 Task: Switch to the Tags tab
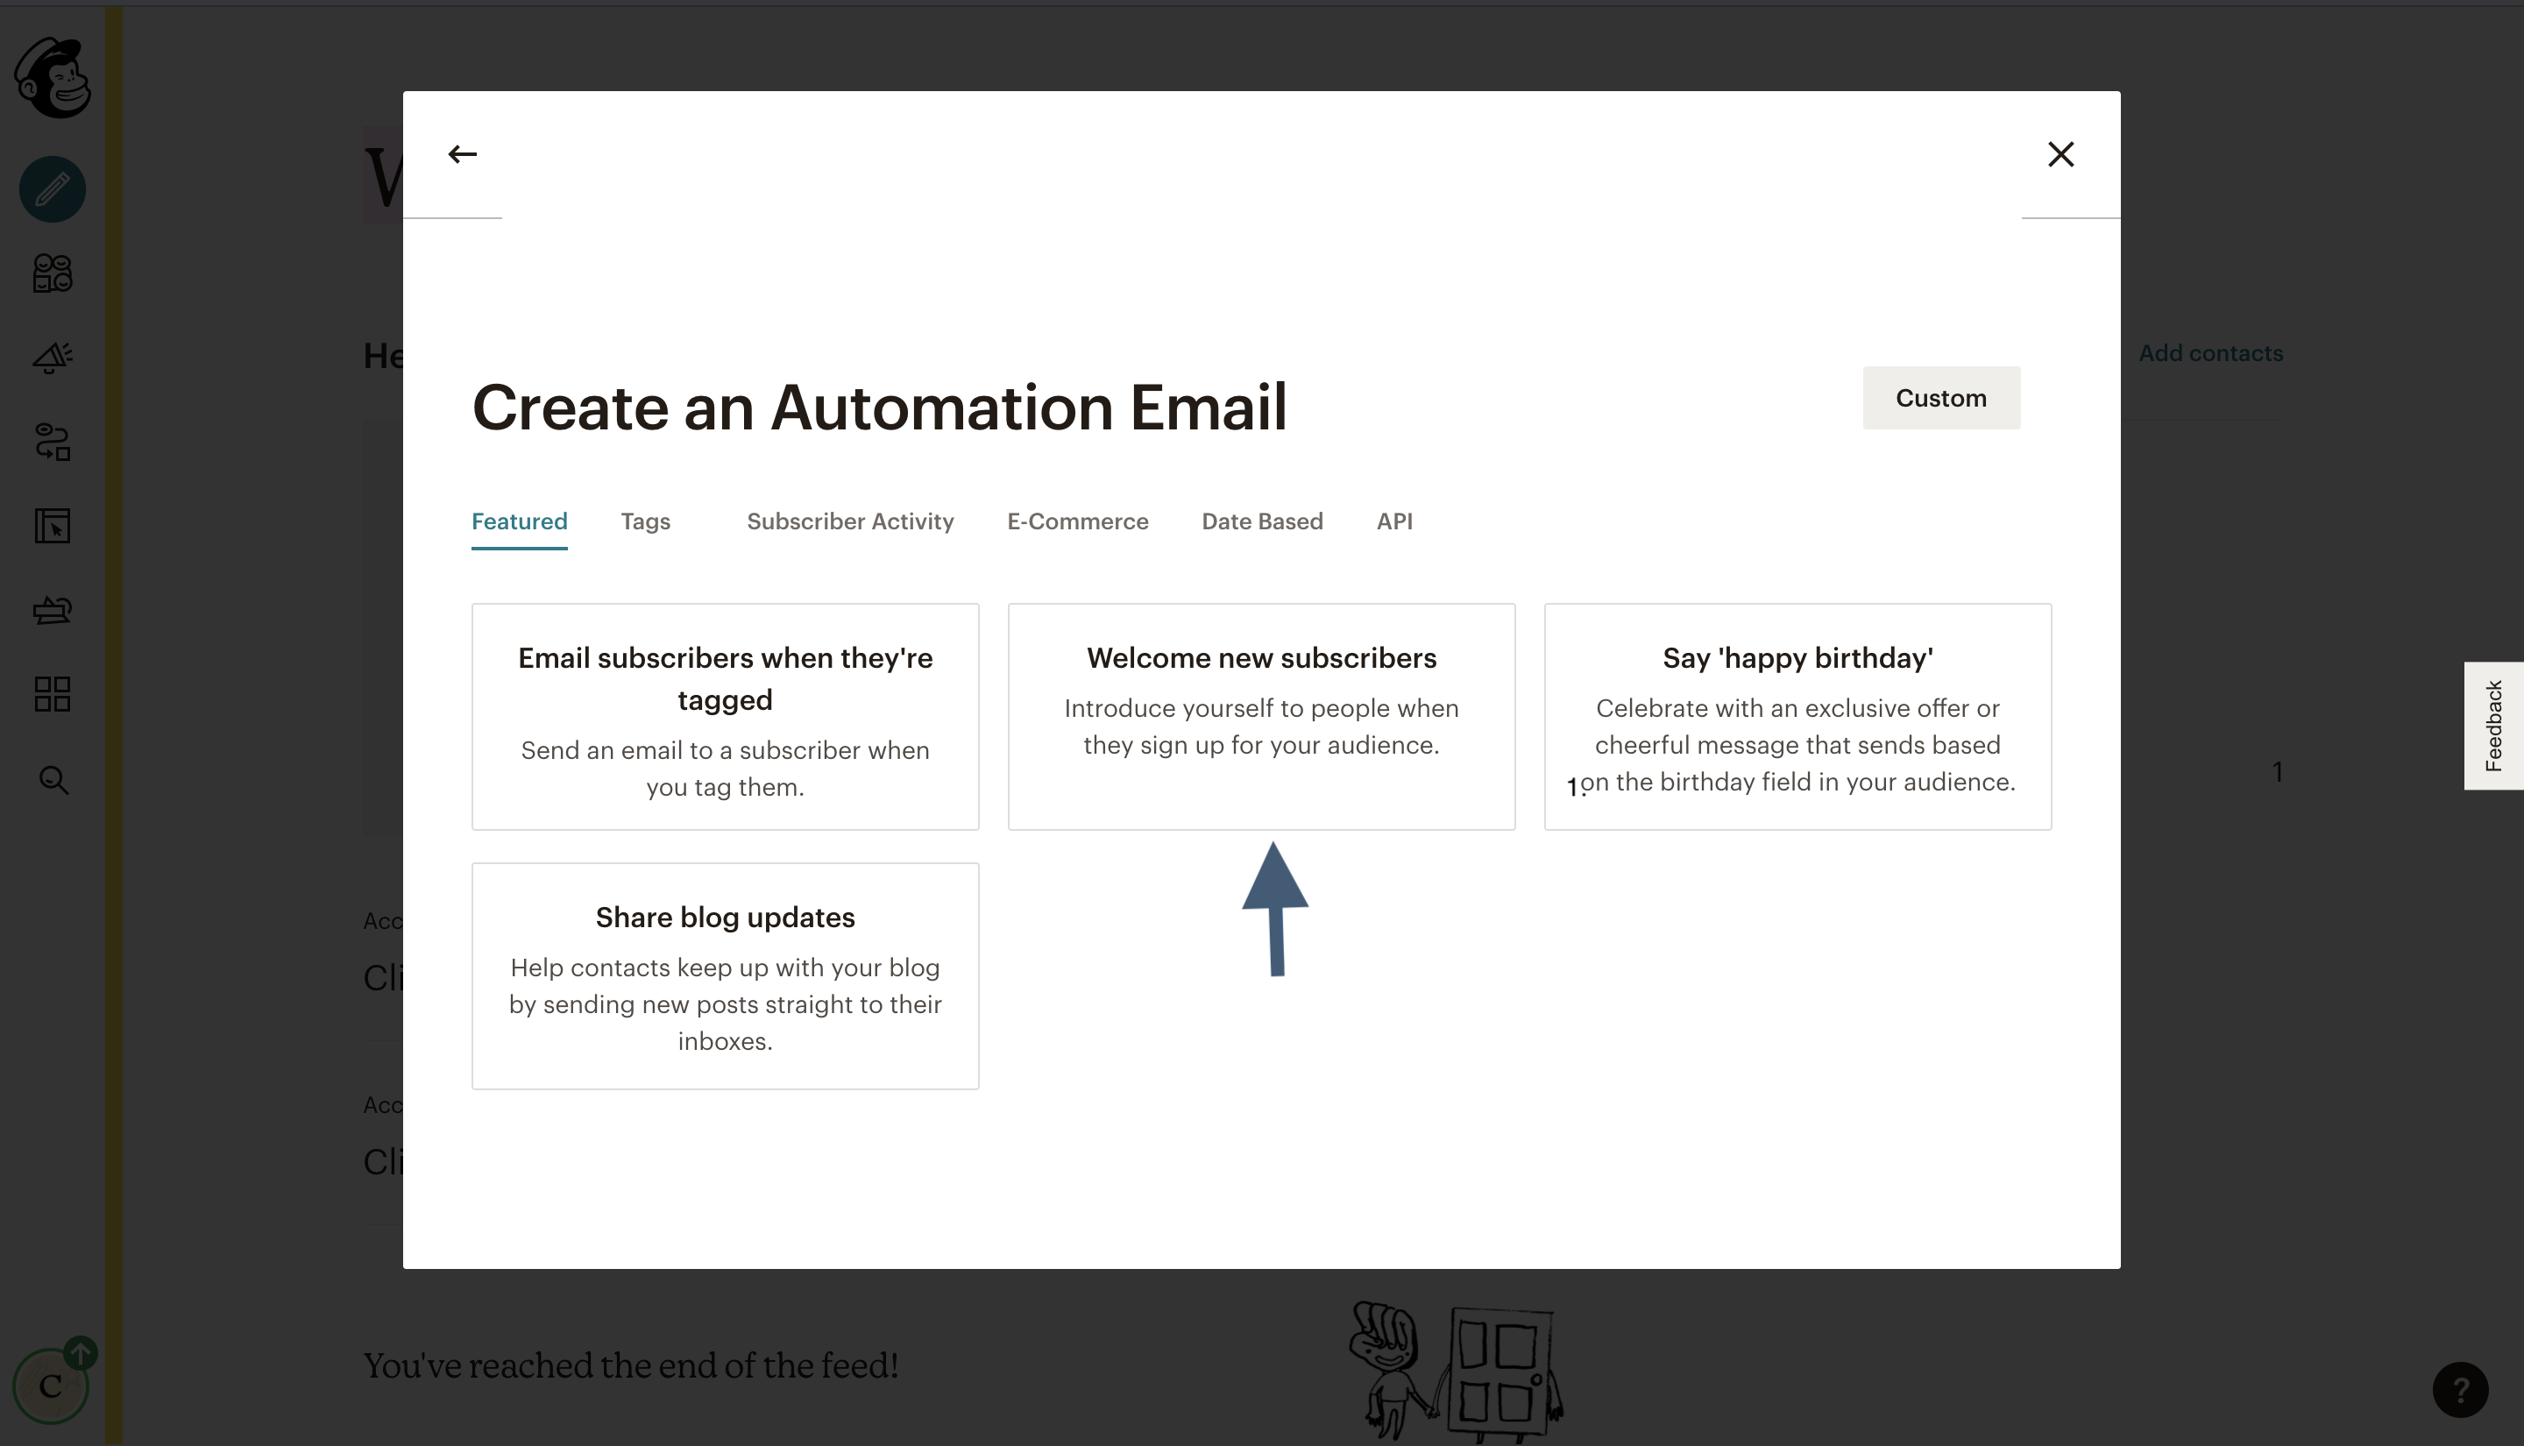[645, 522]
